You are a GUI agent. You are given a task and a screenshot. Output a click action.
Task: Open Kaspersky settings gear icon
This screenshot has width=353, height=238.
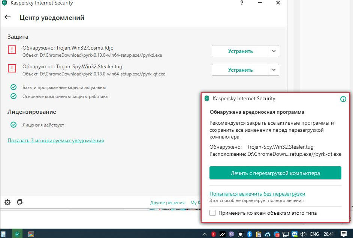(x=7, y=202)
